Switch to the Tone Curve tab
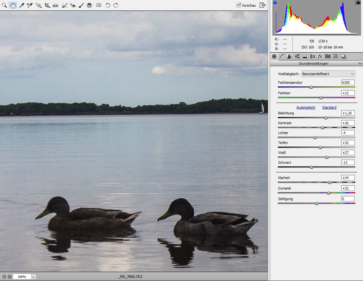Viewport: 363px width, 281px height. point(282,56)
